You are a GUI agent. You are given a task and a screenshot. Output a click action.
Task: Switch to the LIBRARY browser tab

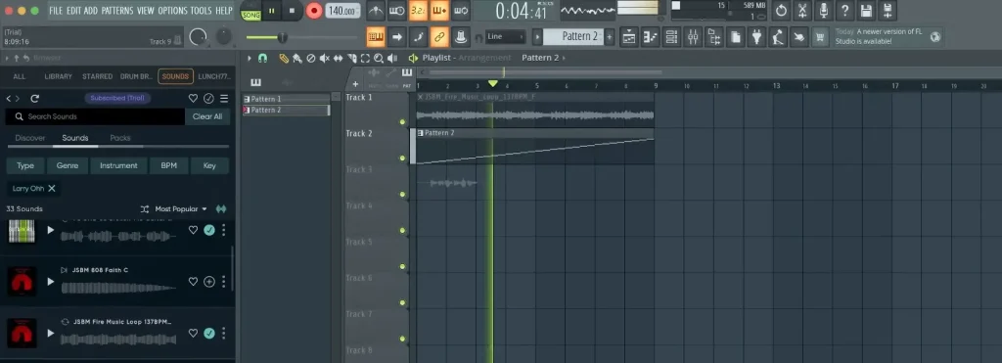(58, 76)
